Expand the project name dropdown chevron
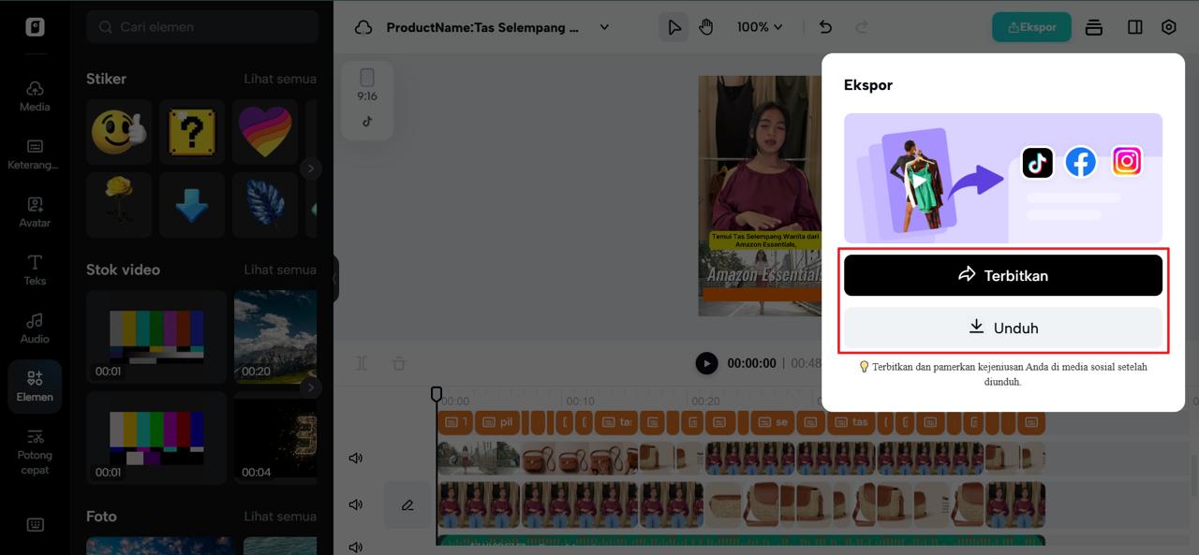Image resolution: width=1199 pixels, height=555 pixels. point(604,27)
